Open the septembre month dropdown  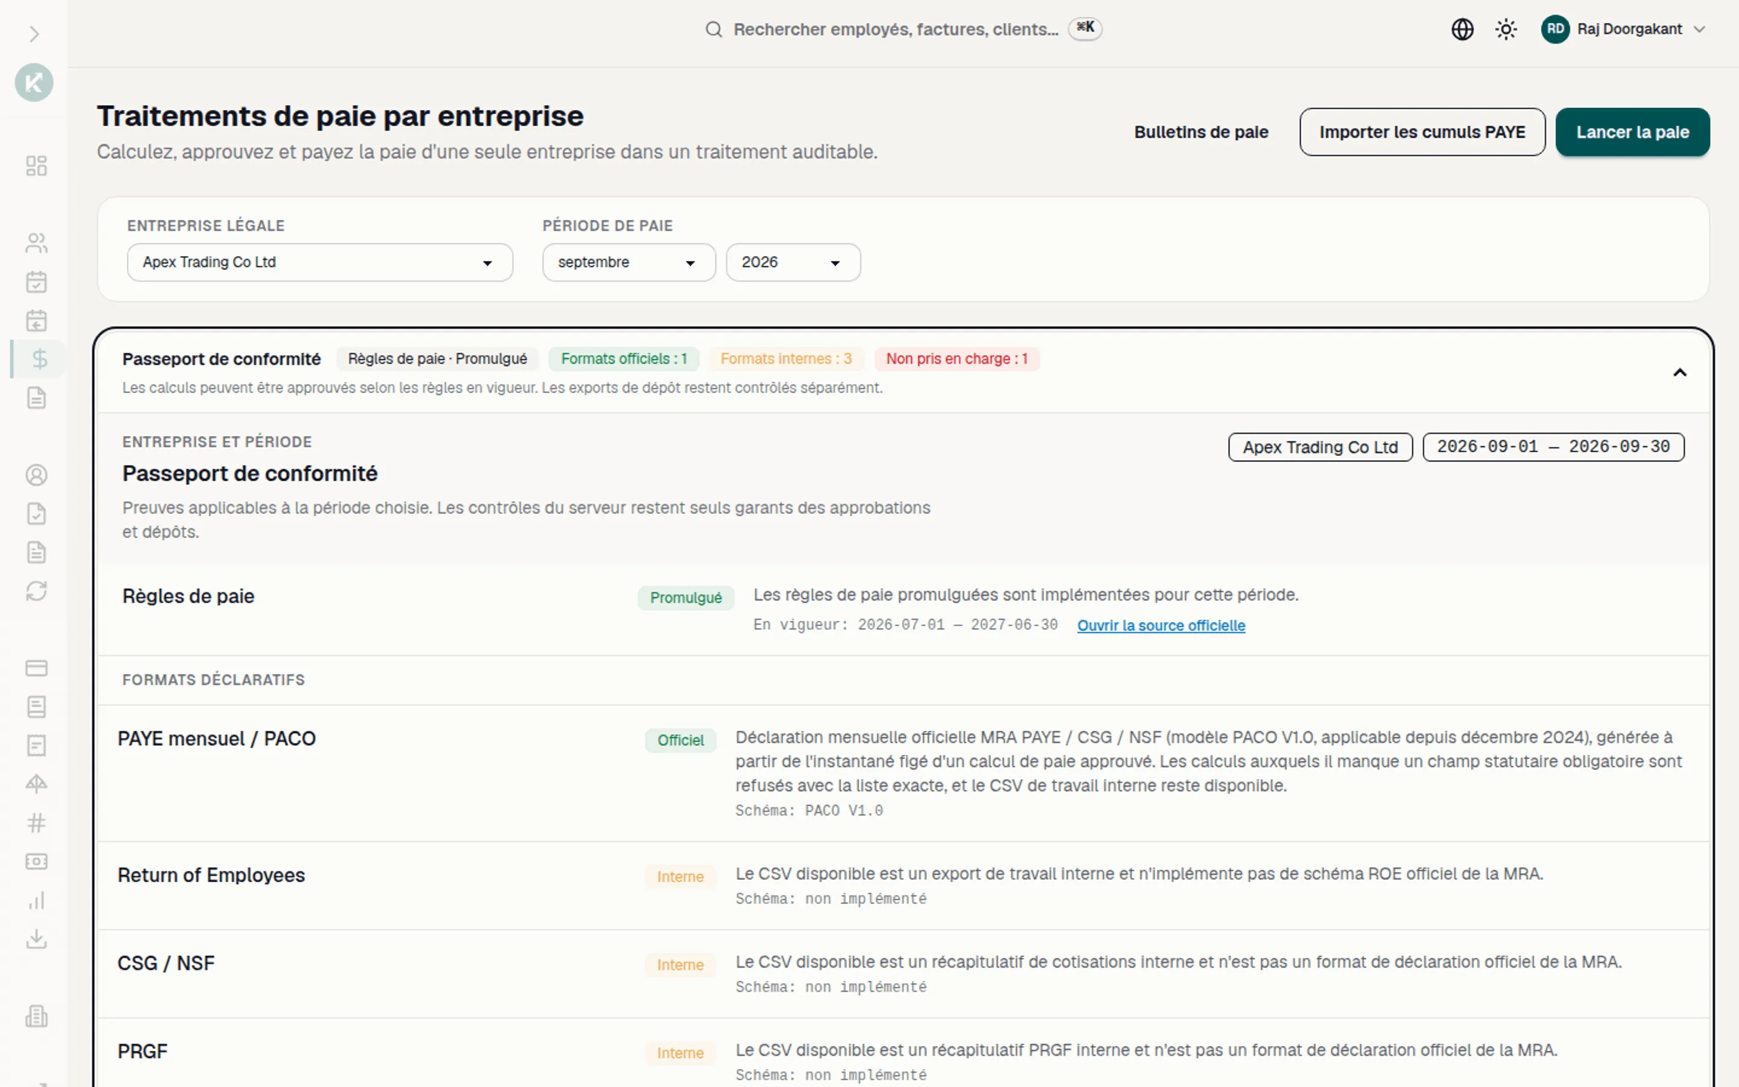(x=629, y=263)
